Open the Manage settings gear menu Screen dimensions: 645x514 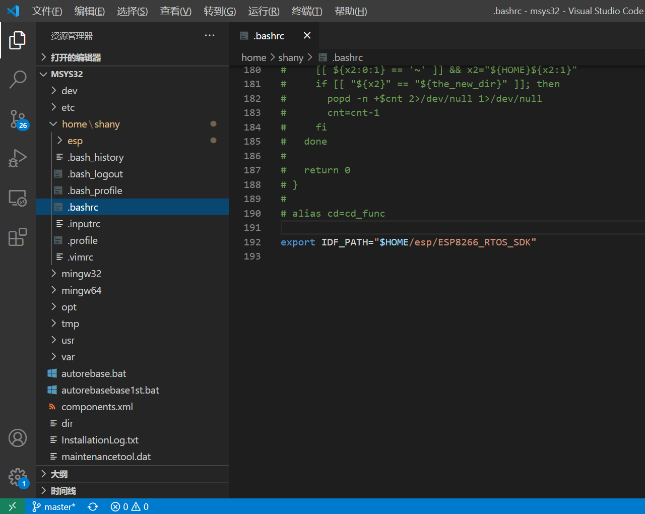click(x=18, y=477)
